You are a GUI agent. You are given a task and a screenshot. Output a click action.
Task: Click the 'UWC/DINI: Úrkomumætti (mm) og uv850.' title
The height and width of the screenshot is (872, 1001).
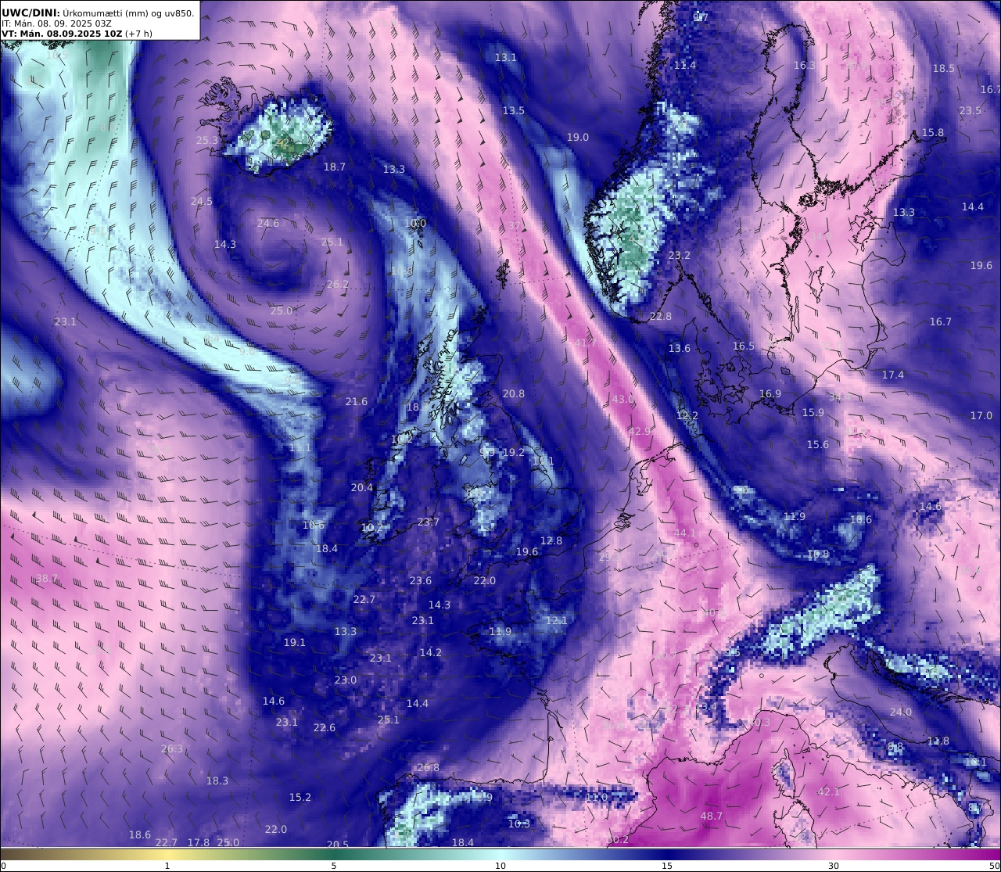98,13
